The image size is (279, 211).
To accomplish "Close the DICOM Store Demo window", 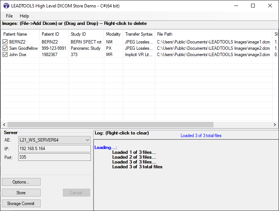I will (x=270, y=6).
